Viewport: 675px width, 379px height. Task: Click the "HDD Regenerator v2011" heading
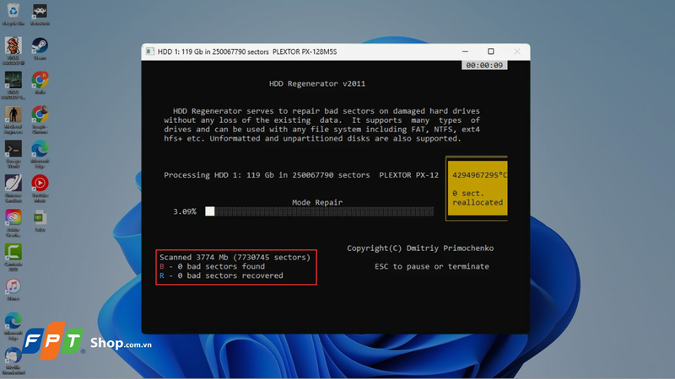(x=317, y=83)
